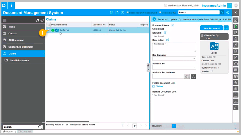Click attribute instance picker icon
241x135 pixels.
(x=187, y=76)
